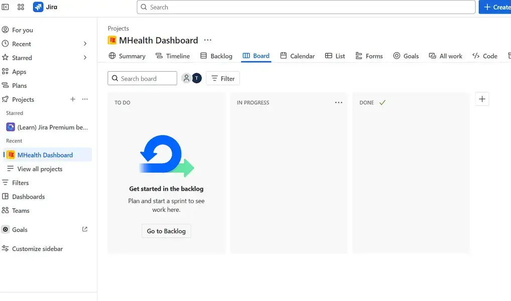Filter by the unassigned avatar
The width and height of the screenshot is (511, 301).
[x=186, y=78]
